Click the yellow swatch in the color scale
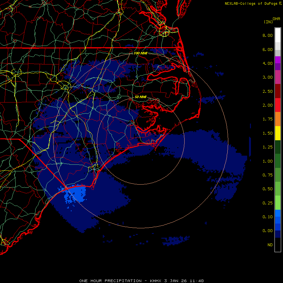The height and width of the screenshot is (283, 283). point(278,133)
